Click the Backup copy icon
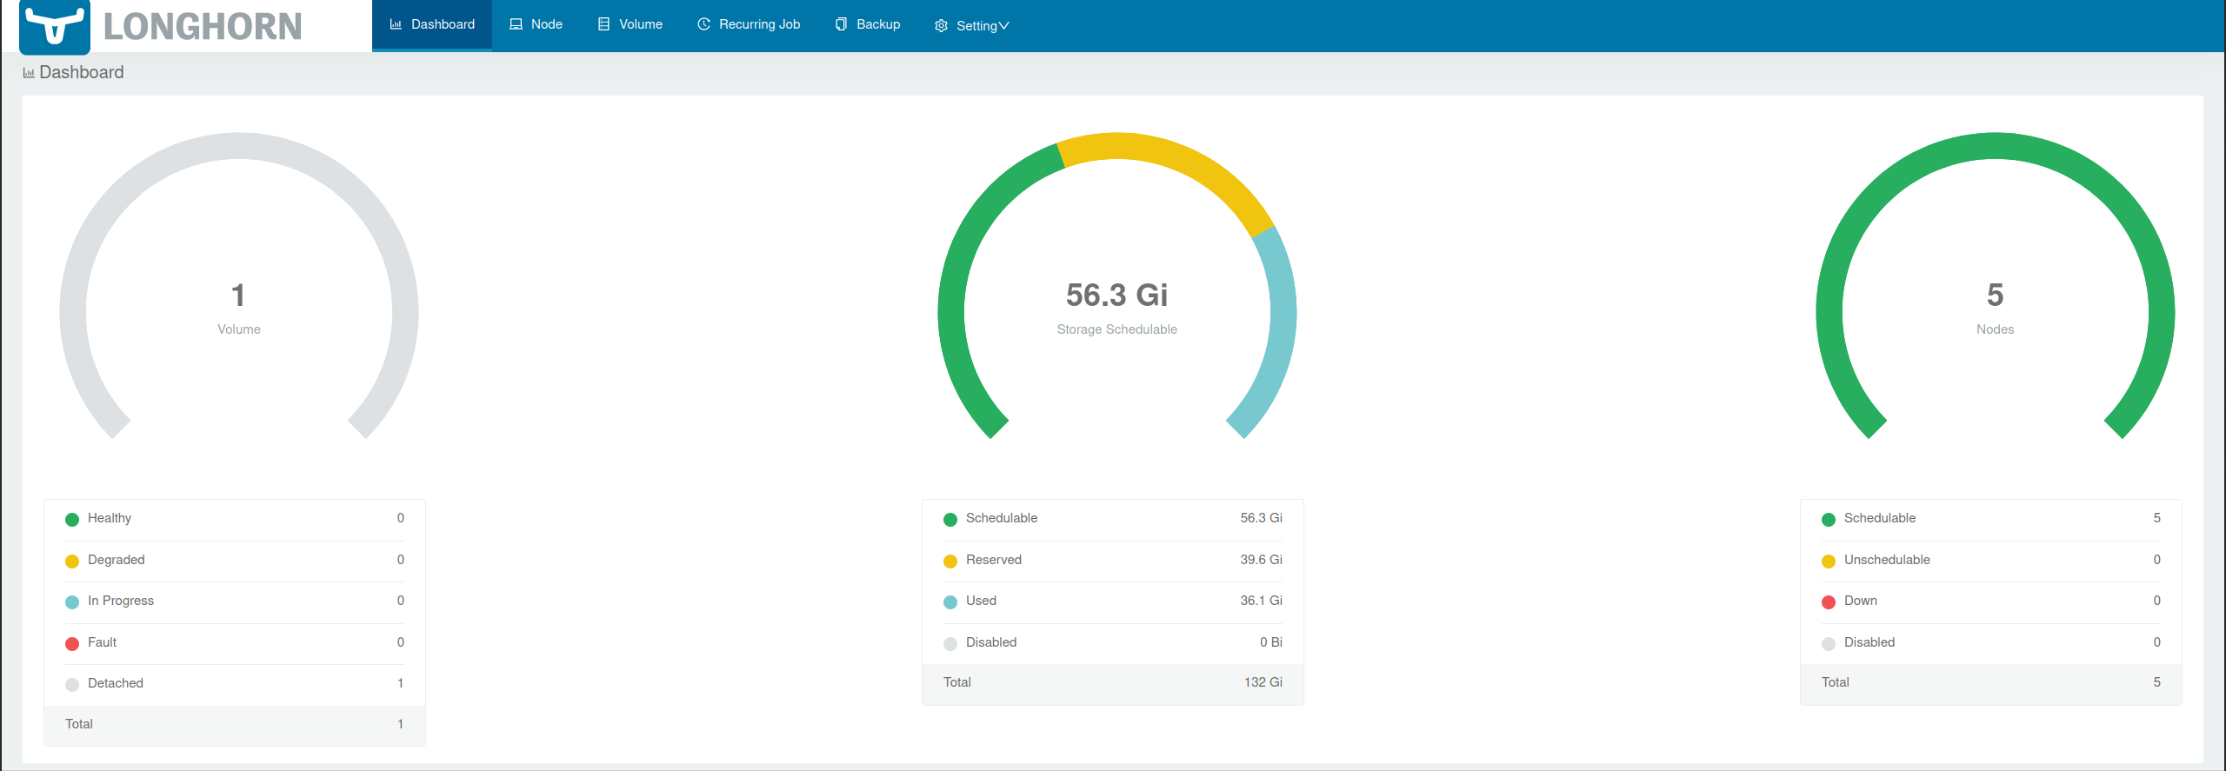This screenshot has width=2226, height=771. pos(841,24)
